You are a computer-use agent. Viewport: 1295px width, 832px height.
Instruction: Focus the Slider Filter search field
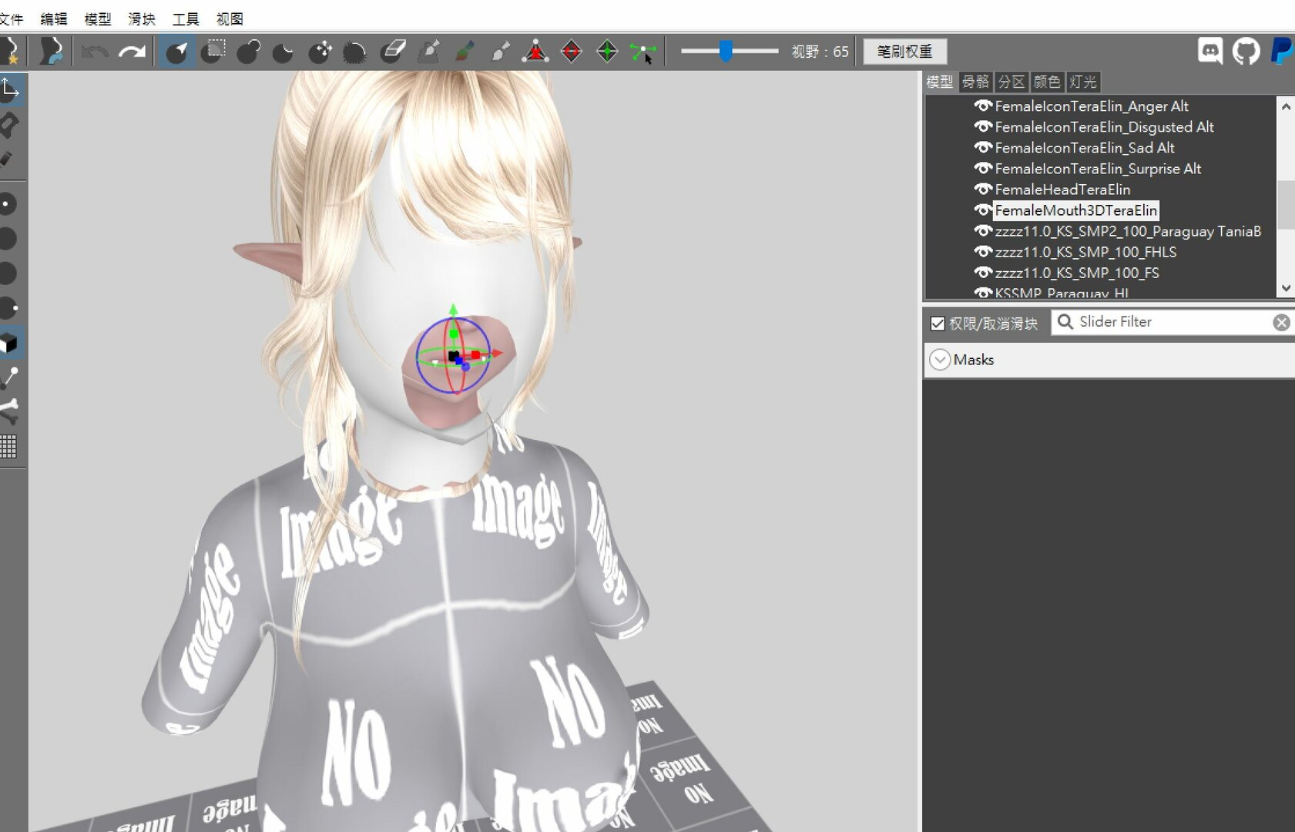[1171, 322]
